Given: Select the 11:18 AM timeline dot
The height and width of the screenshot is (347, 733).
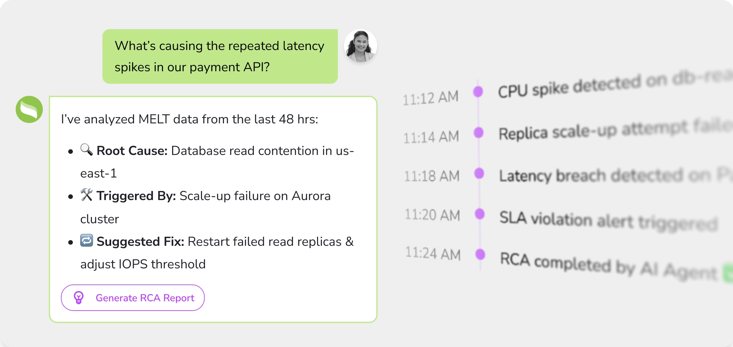Looking at the screenshot, I should tap(479, 173).
